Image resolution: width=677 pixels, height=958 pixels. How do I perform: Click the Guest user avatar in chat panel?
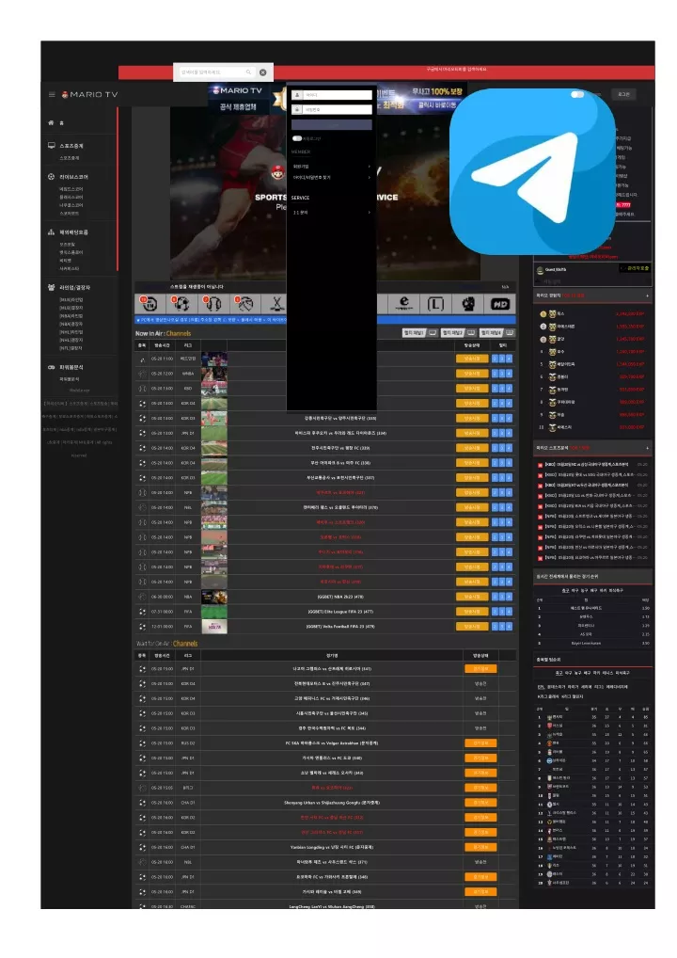[x=540, y=270]
